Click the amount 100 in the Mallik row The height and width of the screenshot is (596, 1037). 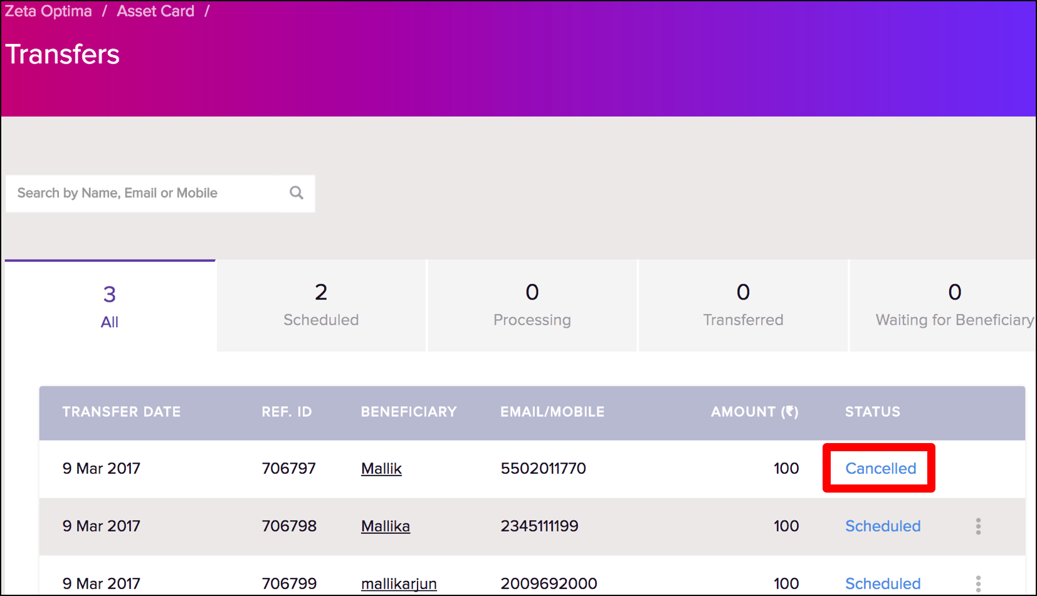coord(786,469)
